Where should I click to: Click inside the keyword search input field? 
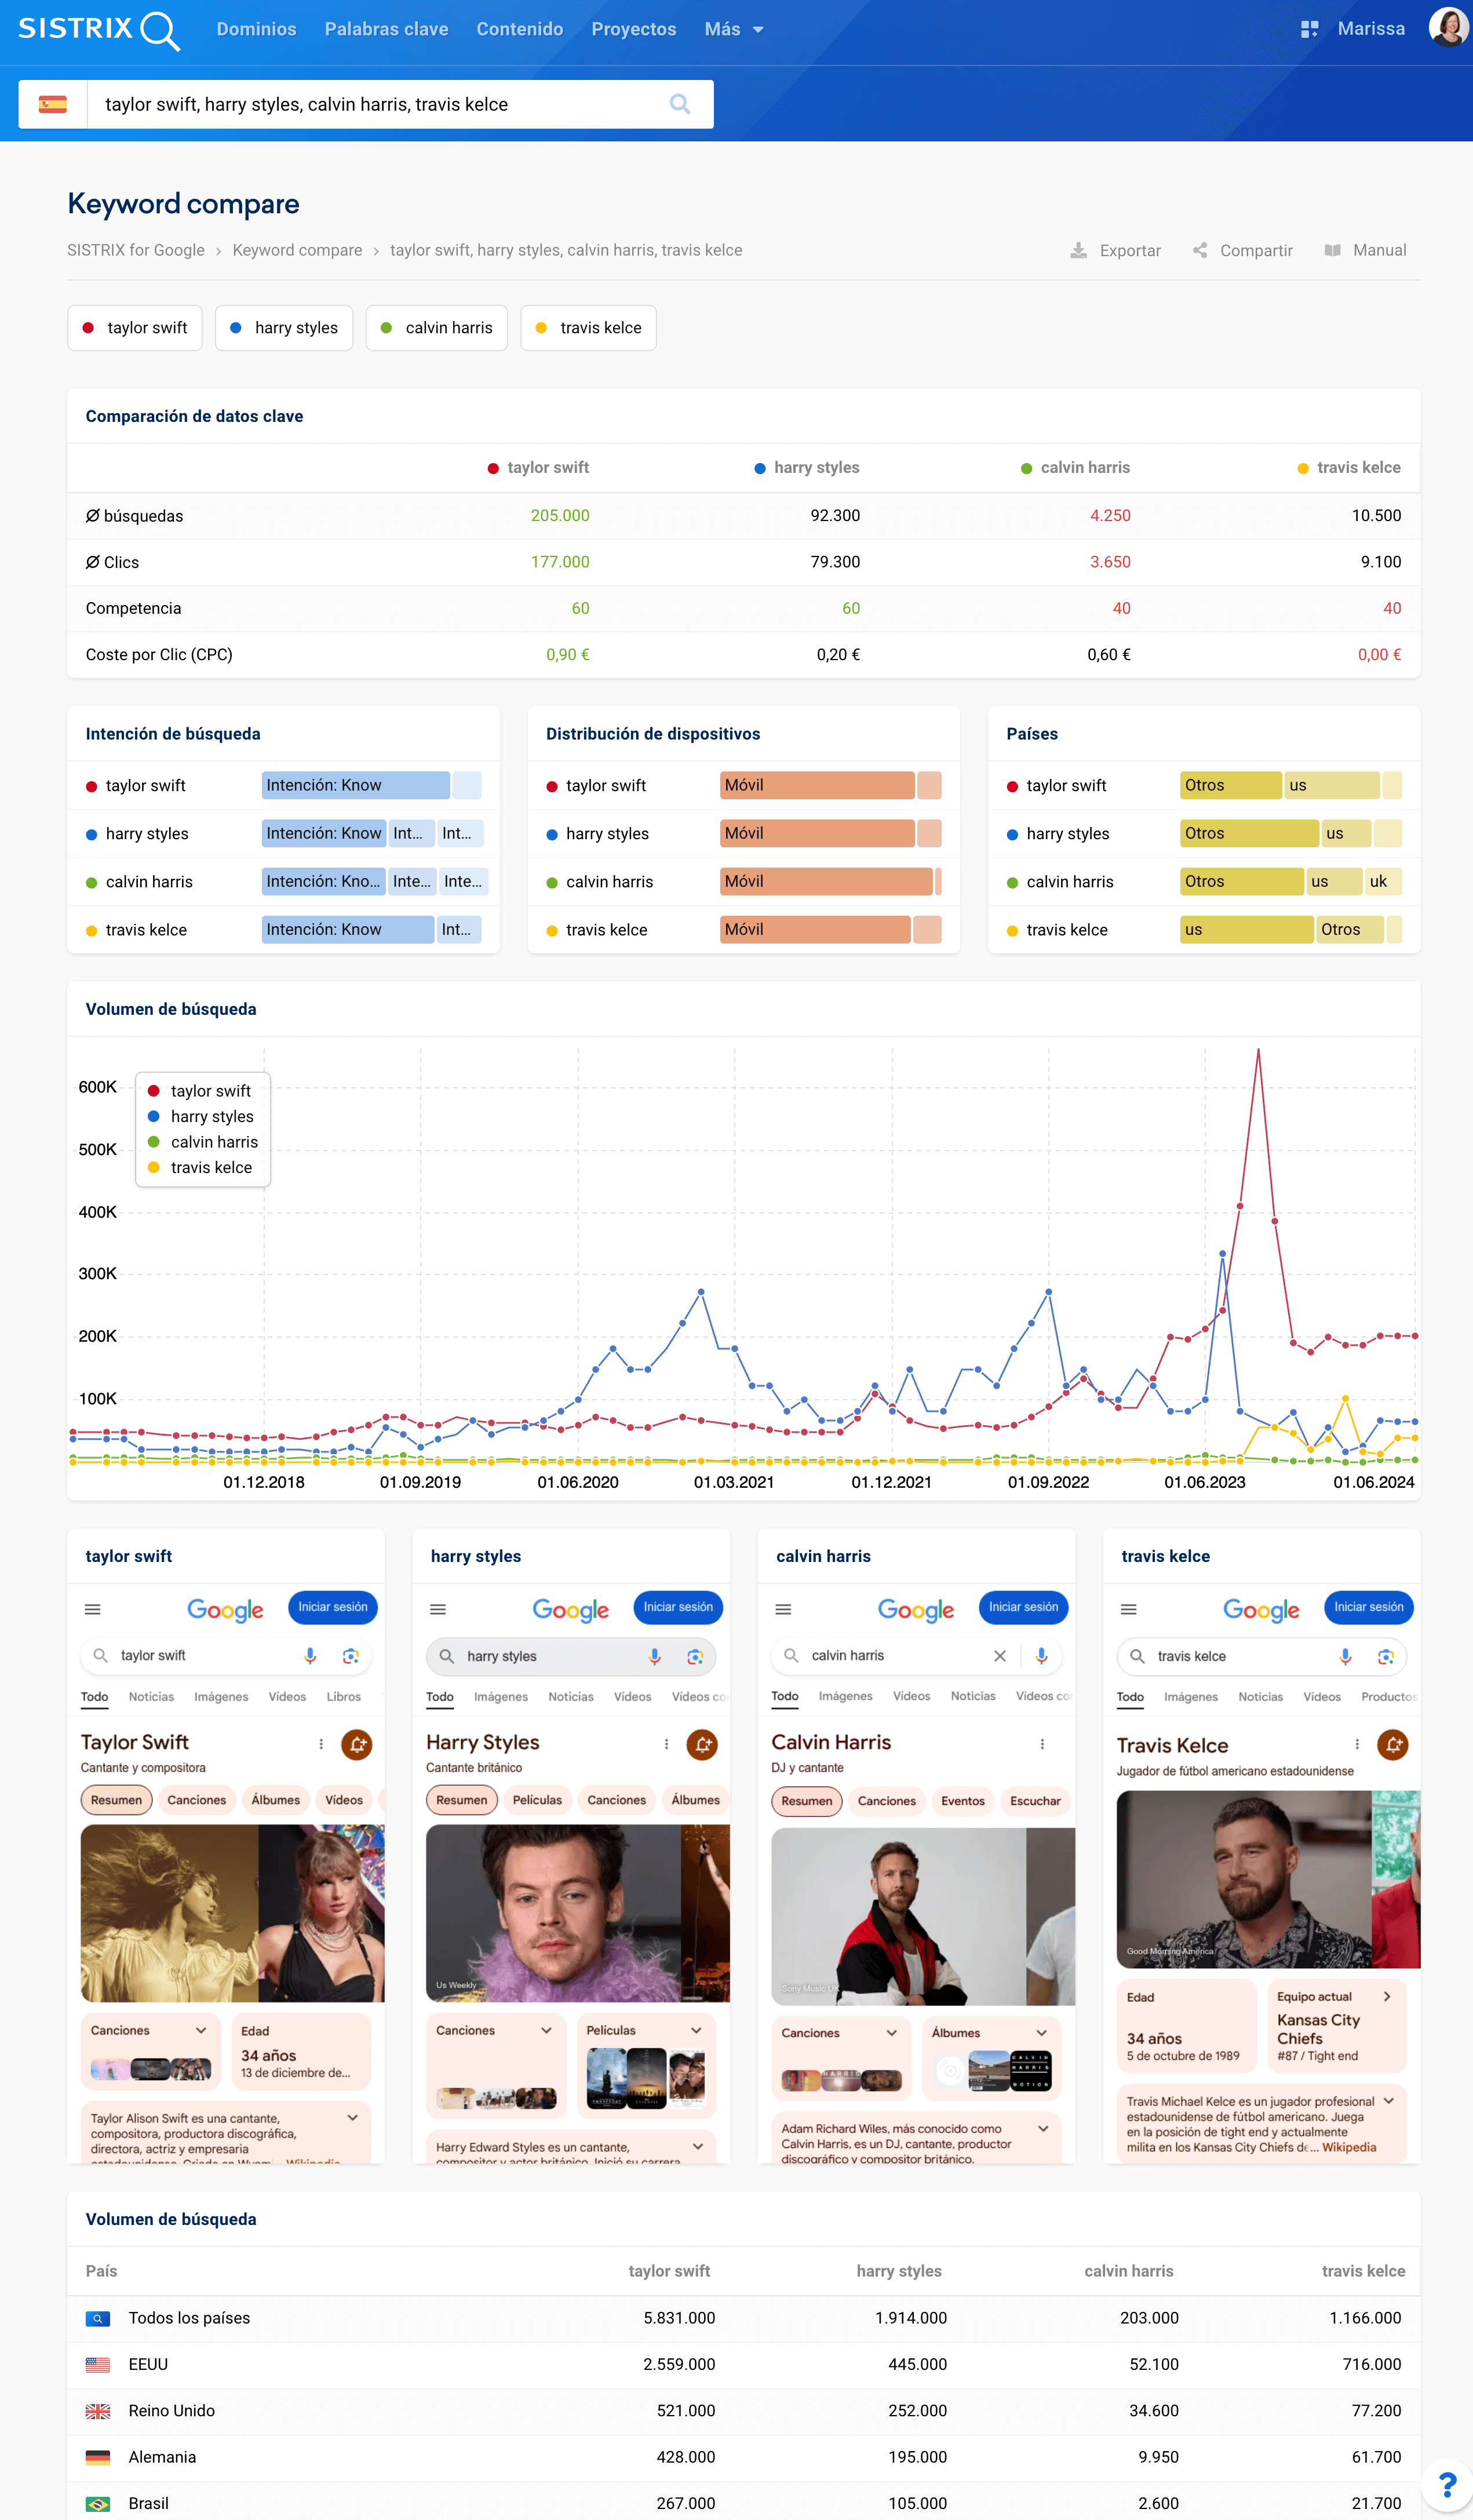380,104
